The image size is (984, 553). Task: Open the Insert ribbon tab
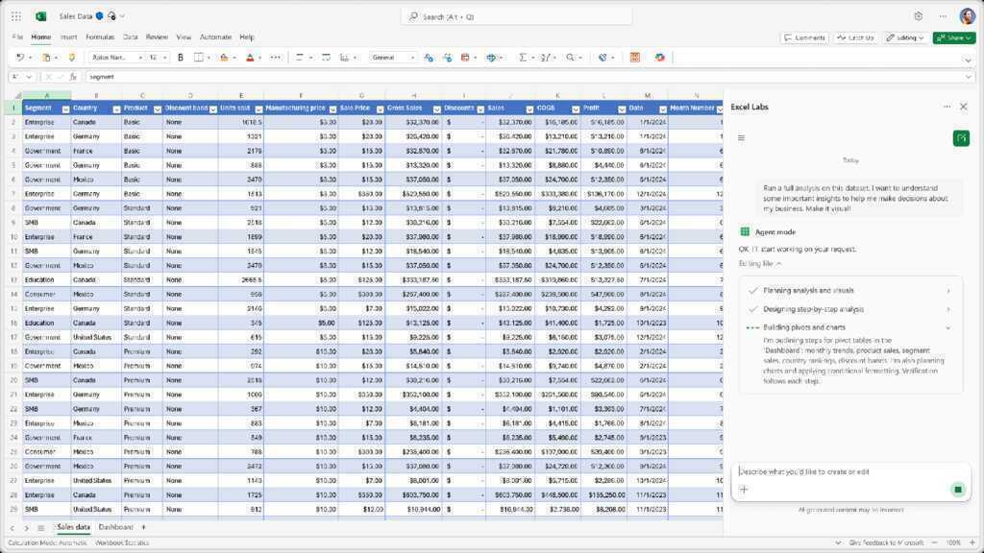(x=69, y=37)
